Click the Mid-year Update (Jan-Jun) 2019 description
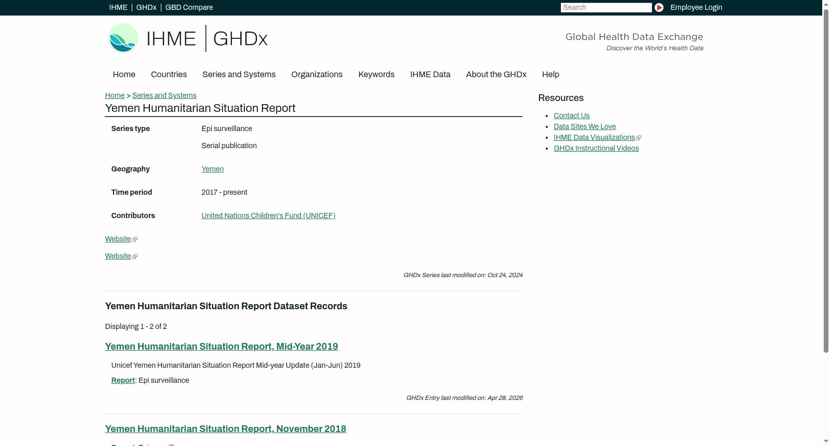Image resolution: width=830 pixels, height=446 pixels. click(236, 365)
